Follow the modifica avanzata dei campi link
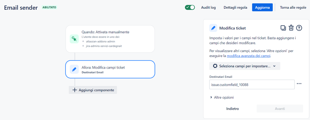 (x=249, y=56)
